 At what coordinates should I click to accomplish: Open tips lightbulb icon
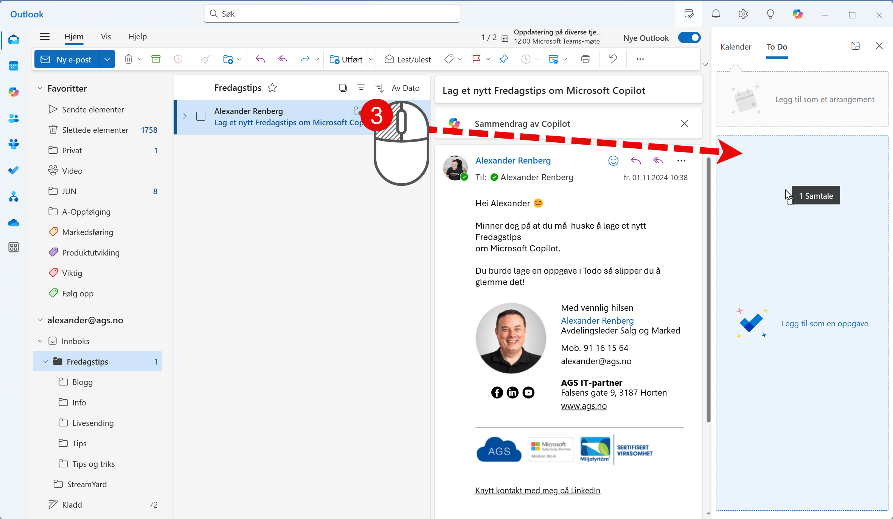click(x=770, y=14)
